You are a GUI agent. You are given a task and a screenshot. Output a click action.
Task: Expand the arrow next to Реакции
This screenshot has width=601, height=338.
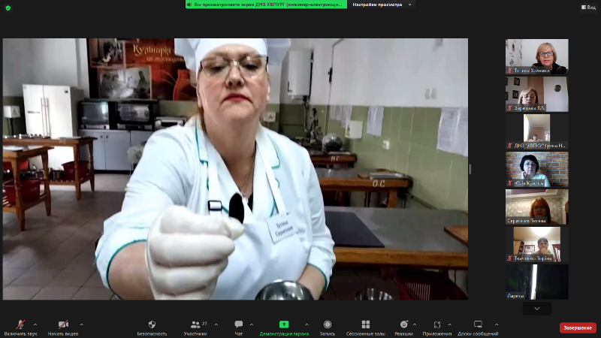(x=415, y=324)
